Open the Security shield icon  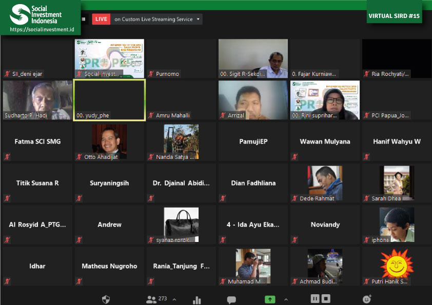coord(106,299)
